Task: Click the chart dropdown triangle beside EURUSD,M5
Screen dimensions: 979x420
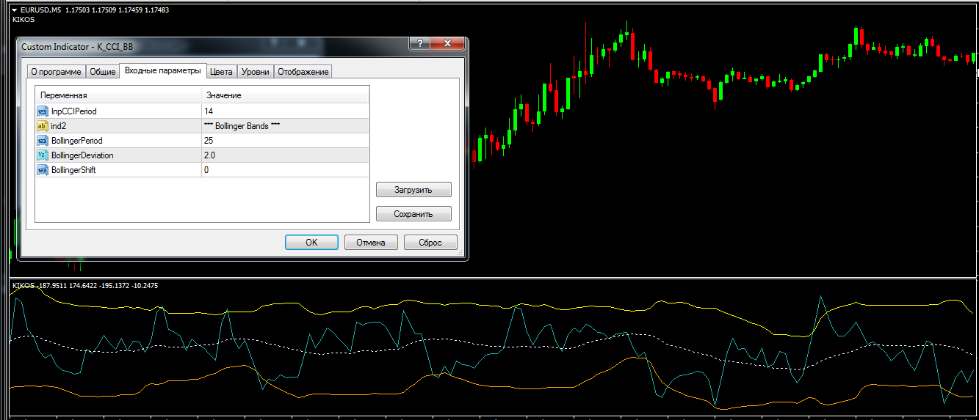Action: (14, 10)
